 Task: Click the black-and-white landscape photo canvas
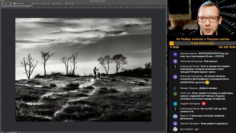83,70
